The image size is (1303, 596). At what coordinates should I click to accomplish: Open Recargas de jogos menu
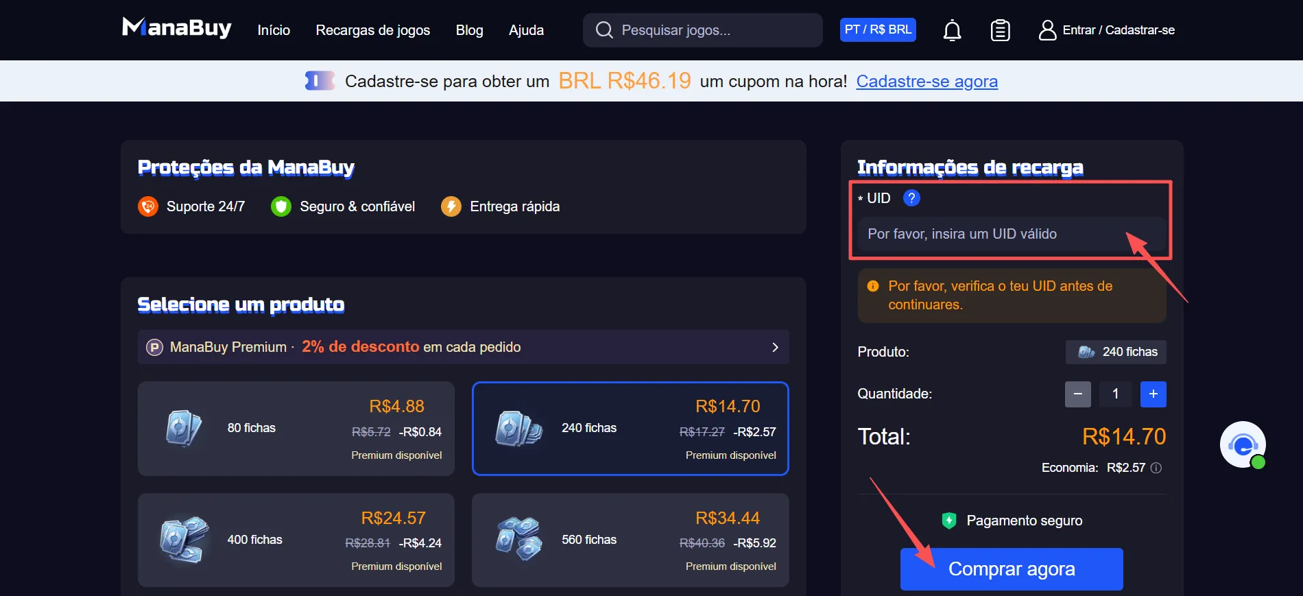pos(373,30)
